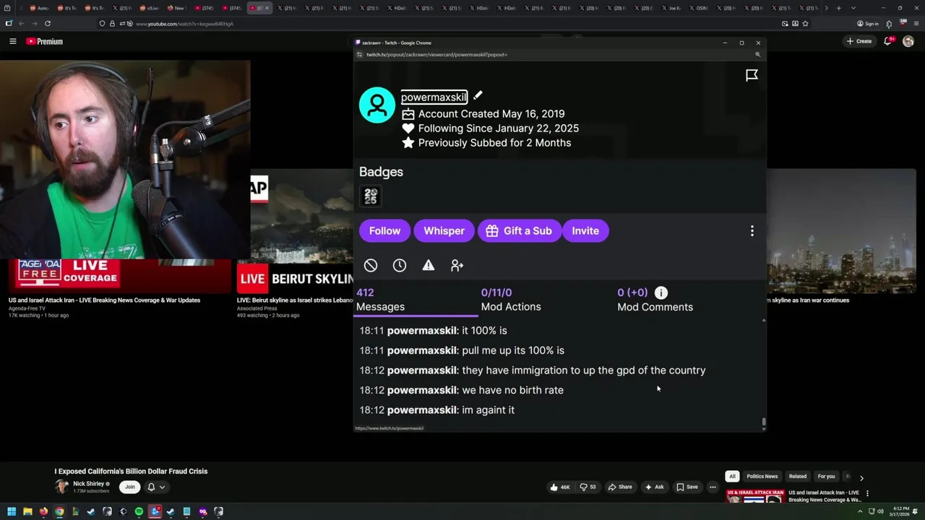
Task: Open the options menu for the US and Israel Attack Iran recommendation
Action: [x=867, y=494]
